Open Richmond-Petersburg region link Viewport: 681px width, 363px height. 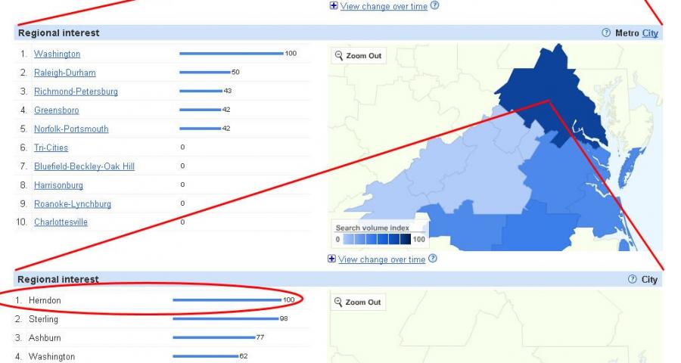(76, 92)
